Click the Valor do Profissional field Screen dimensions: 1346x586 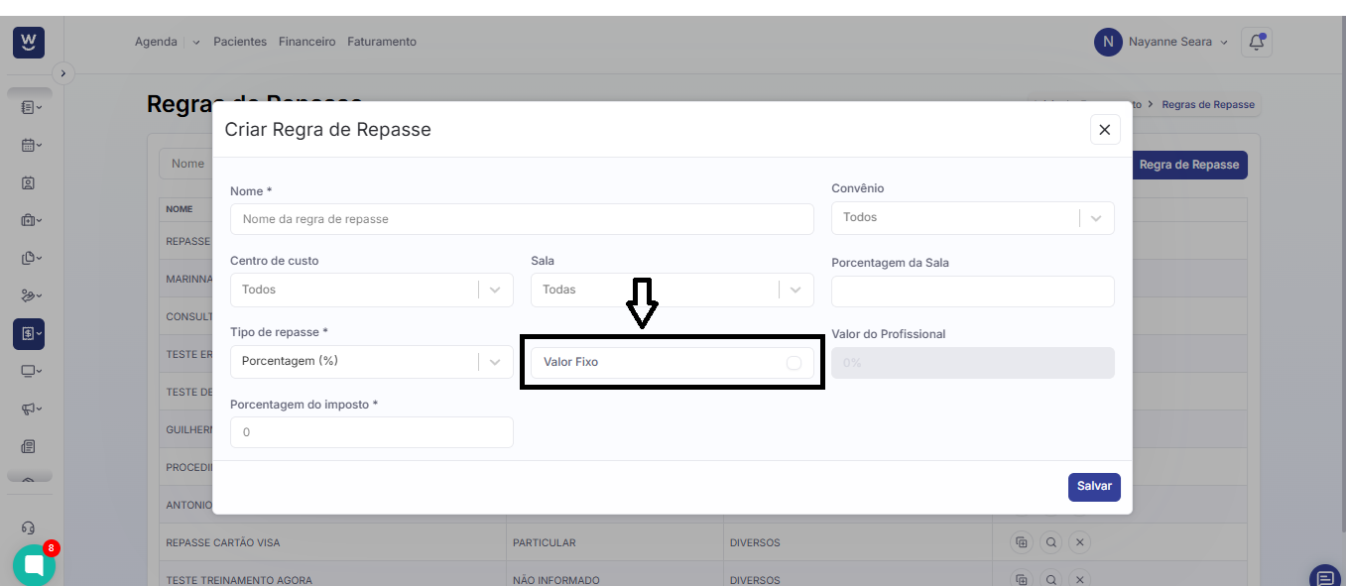tap(972, 363)
